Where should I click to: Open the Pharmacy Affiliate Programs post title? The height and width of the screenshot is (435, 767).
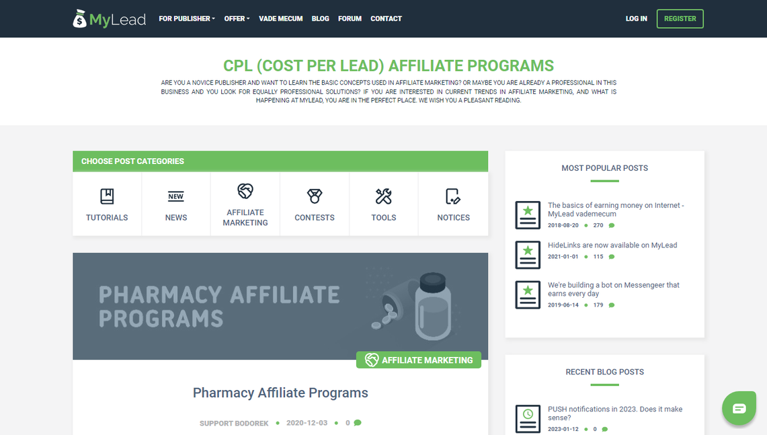click(x=280, y=393)
